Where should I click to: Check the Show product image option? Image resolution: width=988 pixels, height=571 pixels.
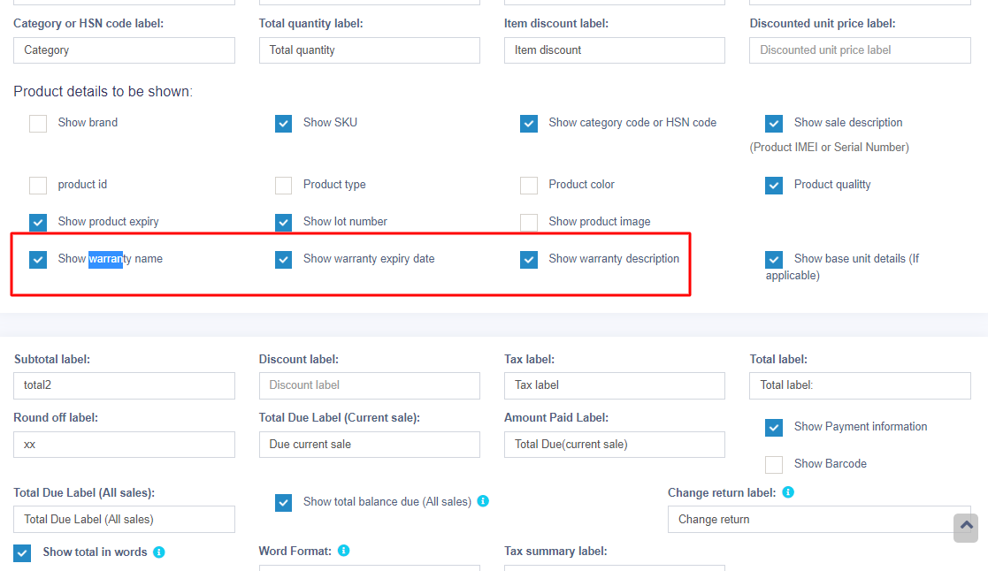(529, 223)
